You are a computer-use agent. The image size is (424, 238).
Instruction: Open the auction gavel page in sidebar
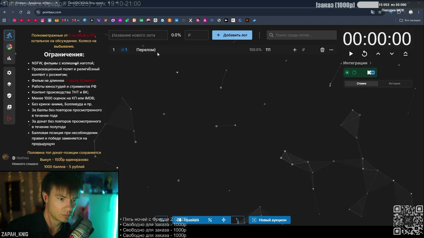(x=9, y=35)
